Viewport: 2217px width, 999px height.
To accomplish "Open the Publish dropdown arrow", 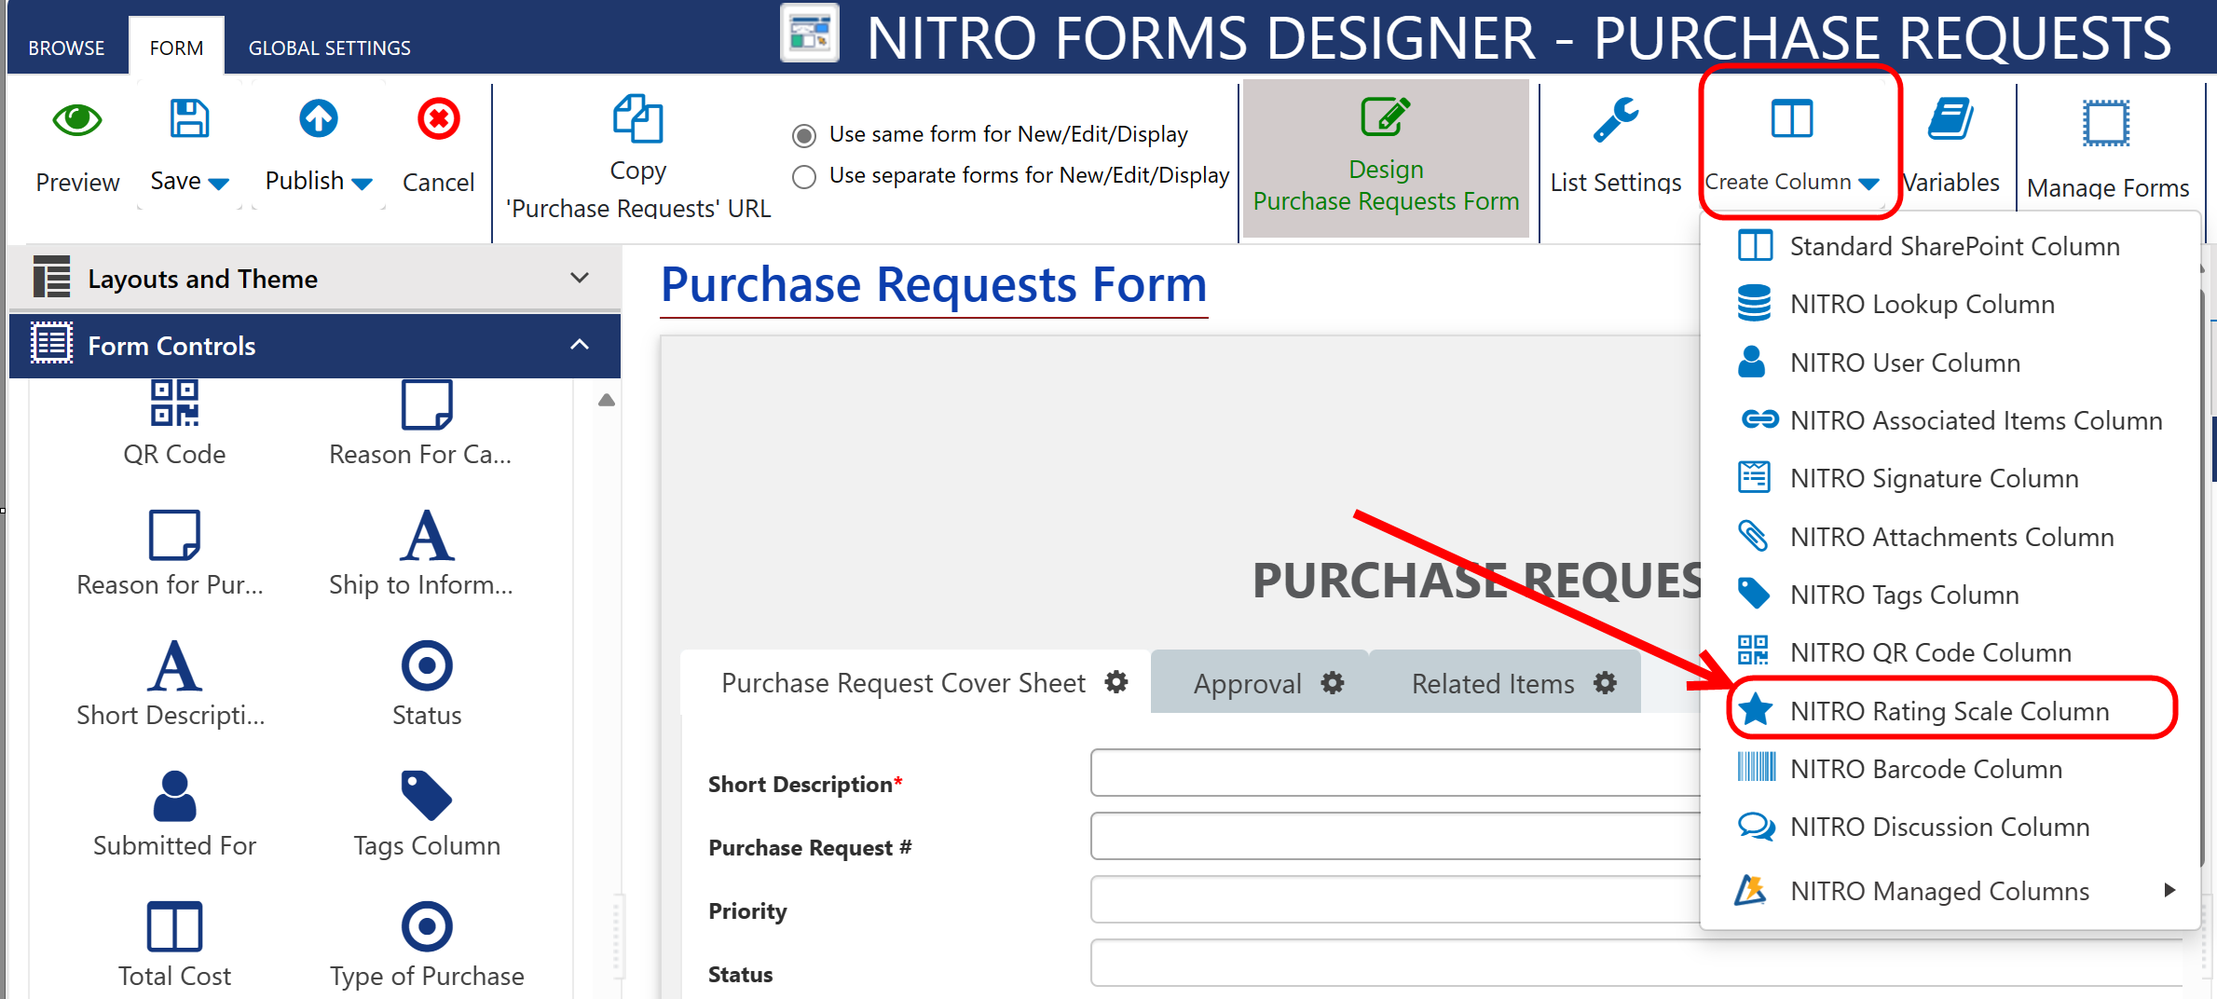I will (x=363, y=185).
